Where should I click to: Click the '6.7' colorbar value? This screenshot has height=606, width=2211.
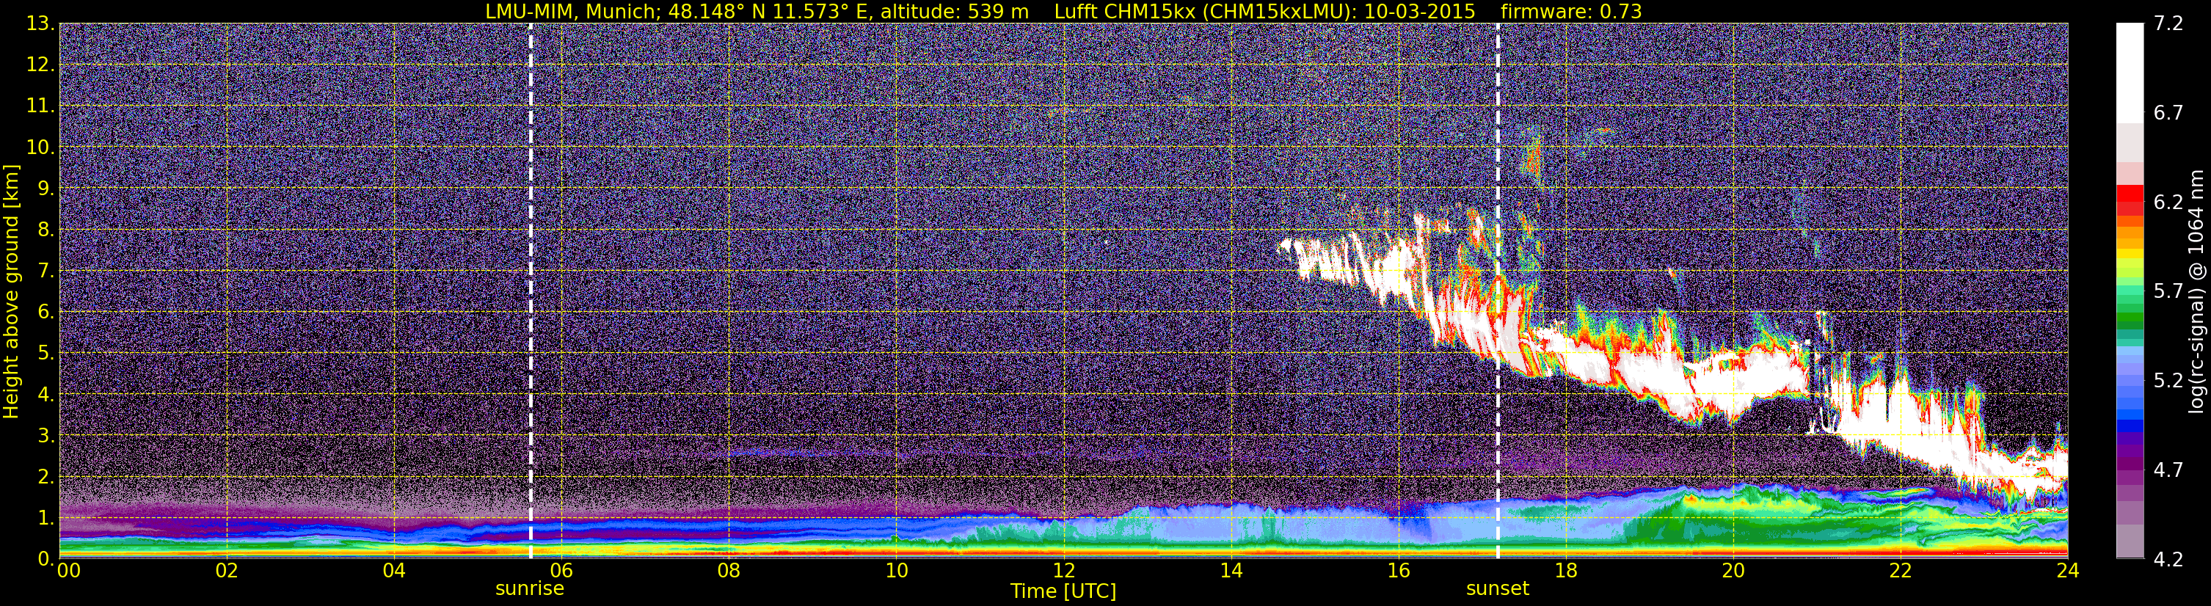[x=2168, y=113]
